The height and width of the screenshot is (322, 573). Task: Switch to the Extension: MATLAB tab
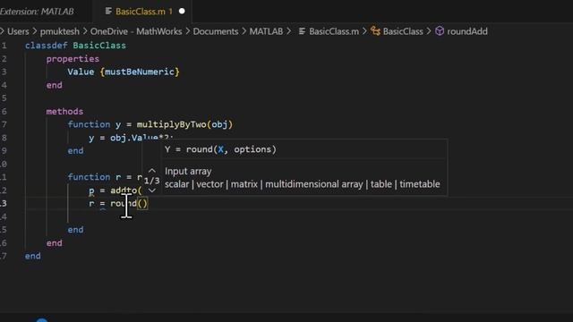pos(37,12)
